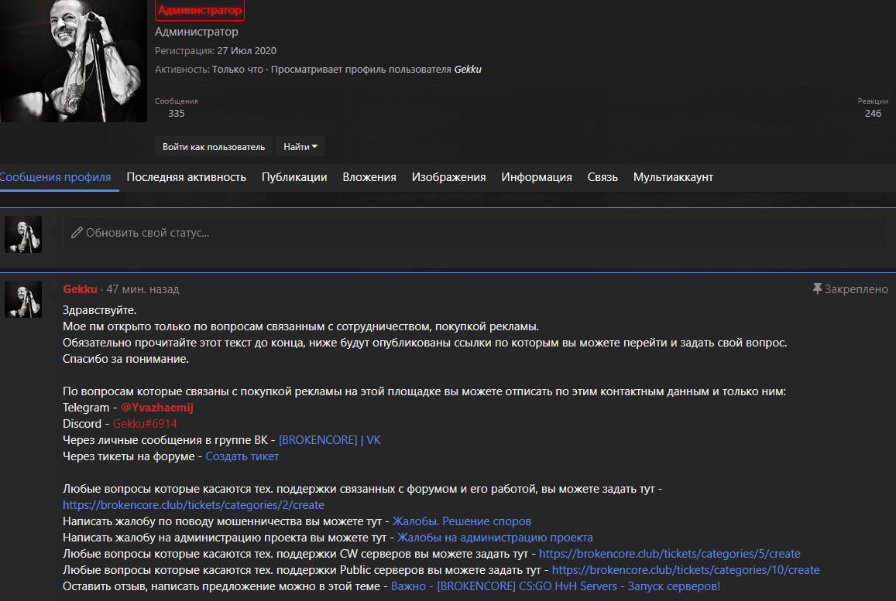Screen dimensions: 896x601
Task: Select the Публикации tab
Action: 294,177
